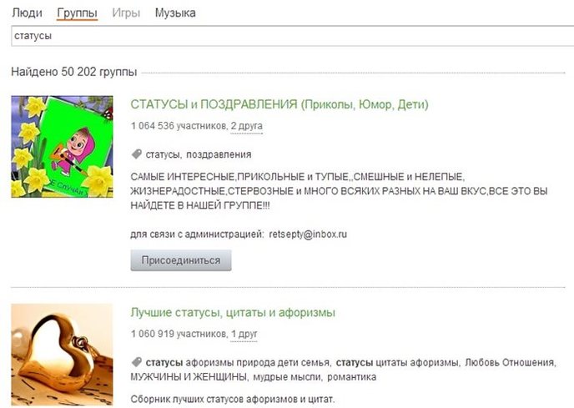Viewport: 574px width, 408px height.
Task: Select the Группы tab
Action: click(77, 13)
